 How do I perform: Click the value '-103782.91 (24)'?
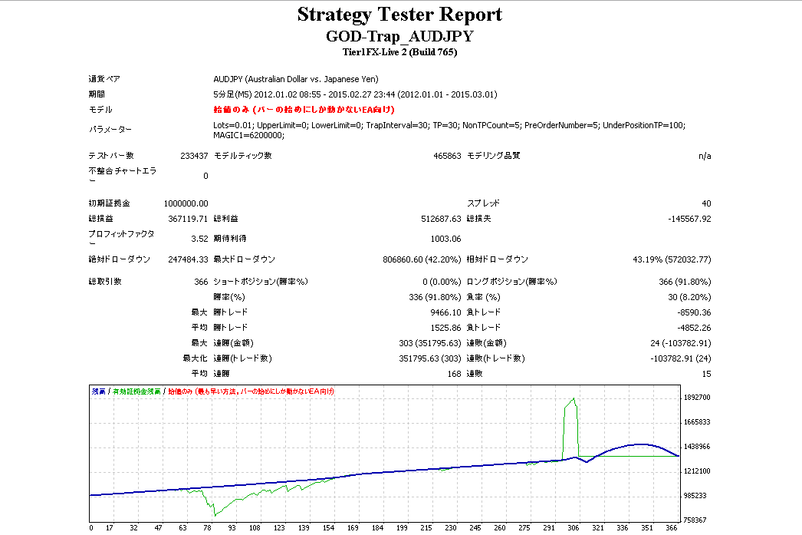coord(681,358)
